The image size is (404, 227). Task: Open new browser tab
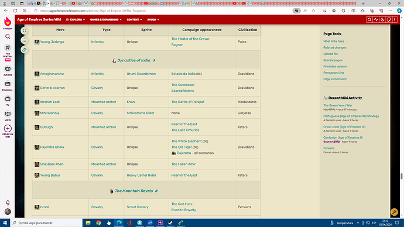click(x=363, y=4)
